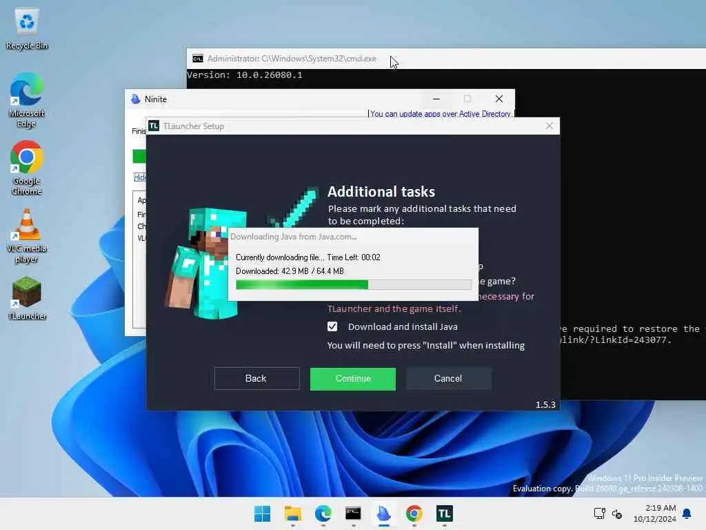The image size is (706, 530).
Task: Click the Java download progress bar
Action: pos(354,284)
